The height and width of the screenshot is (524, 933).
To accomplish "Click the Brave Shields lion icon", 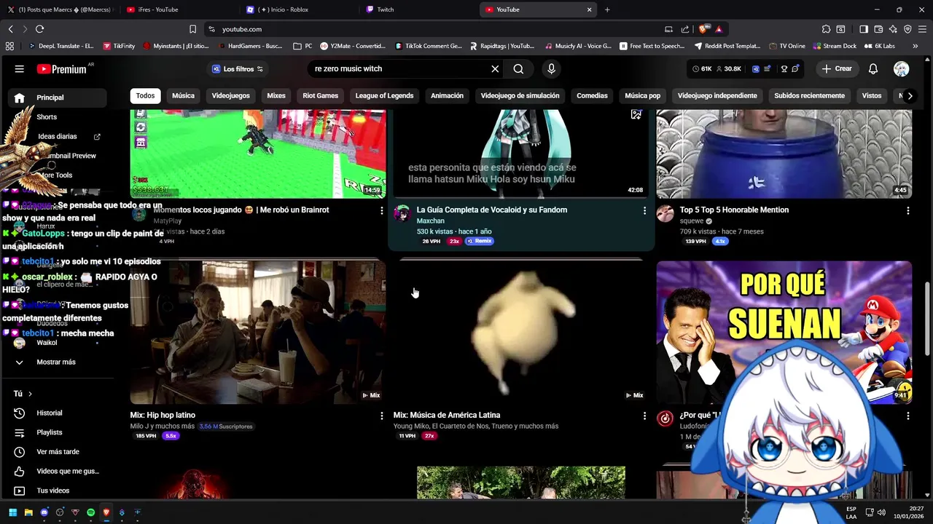I will [x=703, y=29].
